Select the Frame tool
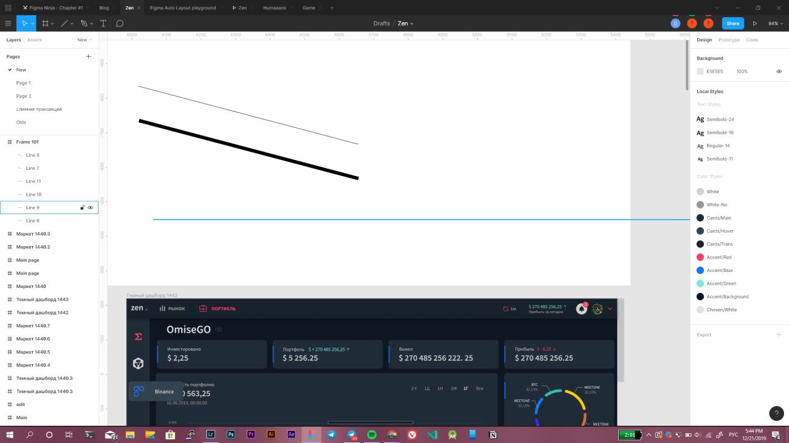Viewport: 789px width, 443px height. [x=45, y=23]
